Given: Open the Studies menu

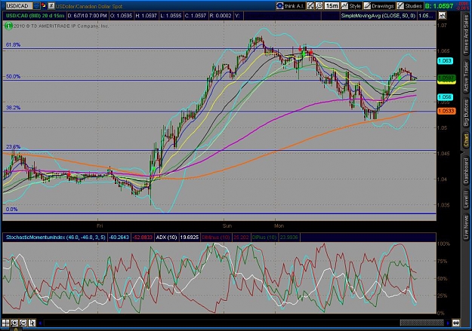Looking at the screenshot, I should (x=409, y=6).
